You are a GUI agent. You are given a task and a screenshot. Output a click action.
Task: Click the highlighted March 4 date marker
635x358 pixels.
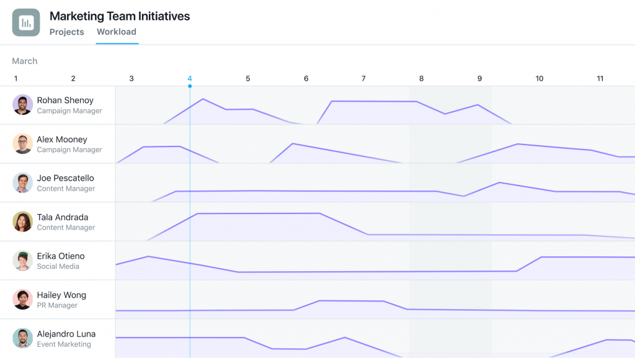190,78
